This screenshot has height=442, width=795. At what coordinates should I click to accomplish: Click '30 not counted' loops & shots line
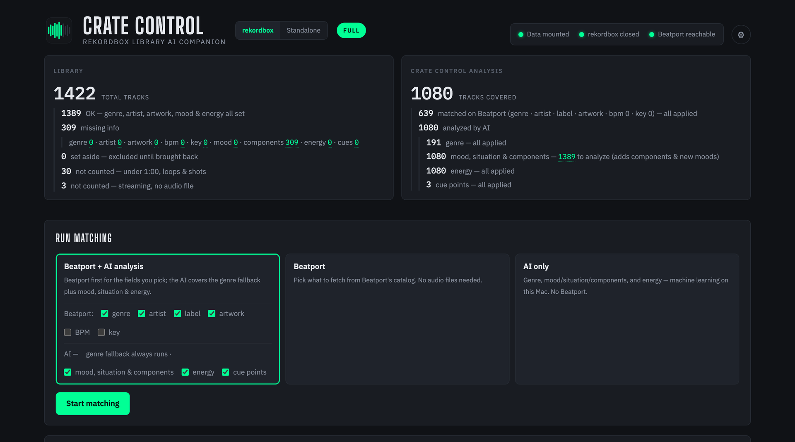133,171
